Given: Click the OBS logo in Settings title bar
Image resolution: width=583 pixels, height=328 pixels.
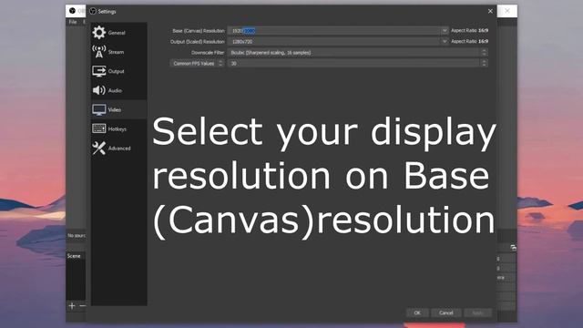Looking at the screenshot, I should [93, 11].
